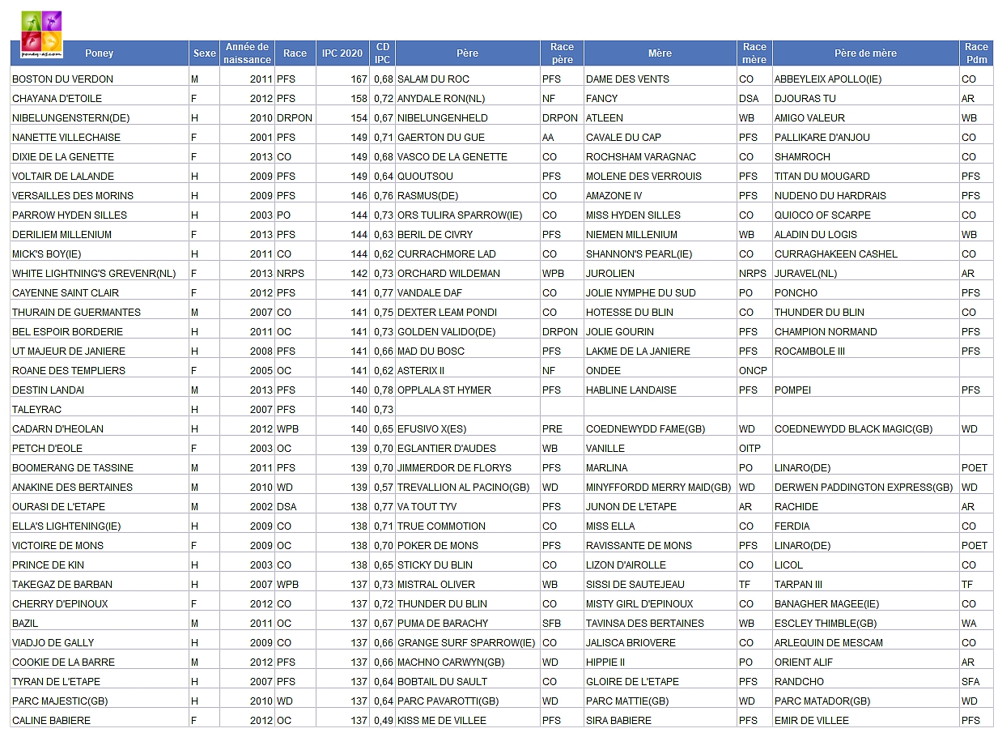Screen dimensions: 998x737
Task: Click the Race mère column header
Action: coord(754,53)
